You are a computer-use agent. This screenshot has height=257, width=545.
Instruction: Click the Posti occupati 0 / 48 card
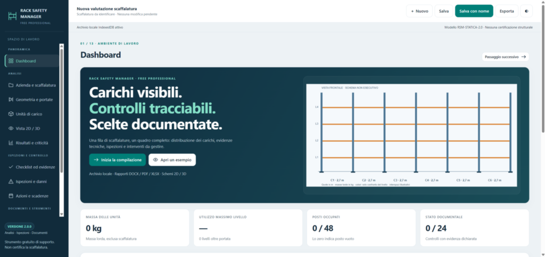pos(361,228)
